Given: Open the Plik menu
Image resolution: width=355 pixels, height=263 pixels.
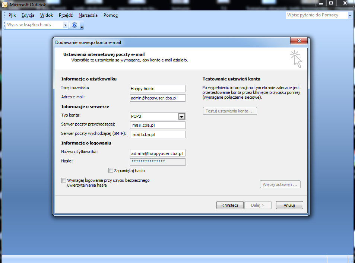Looking at the screenshot, I should [x=12, y=15].
